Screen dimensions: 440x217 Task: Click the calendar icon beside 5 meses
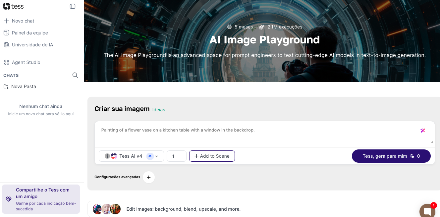pyautogui.click(x=229, y=27)
